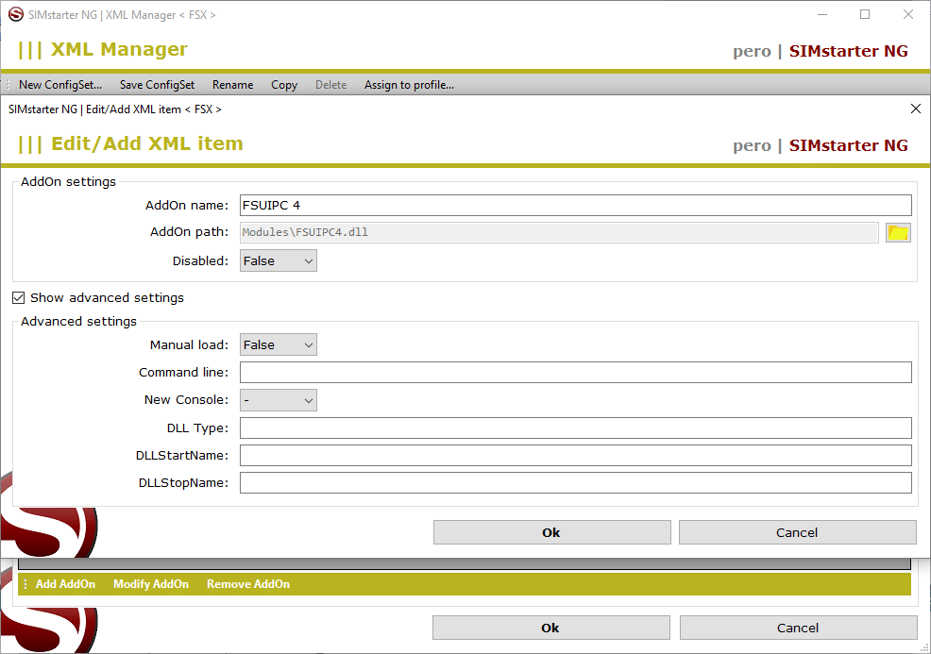Expand the Manual load dropdown
The height and width of the screenshot is (654, 931).
tap(279, 345)
